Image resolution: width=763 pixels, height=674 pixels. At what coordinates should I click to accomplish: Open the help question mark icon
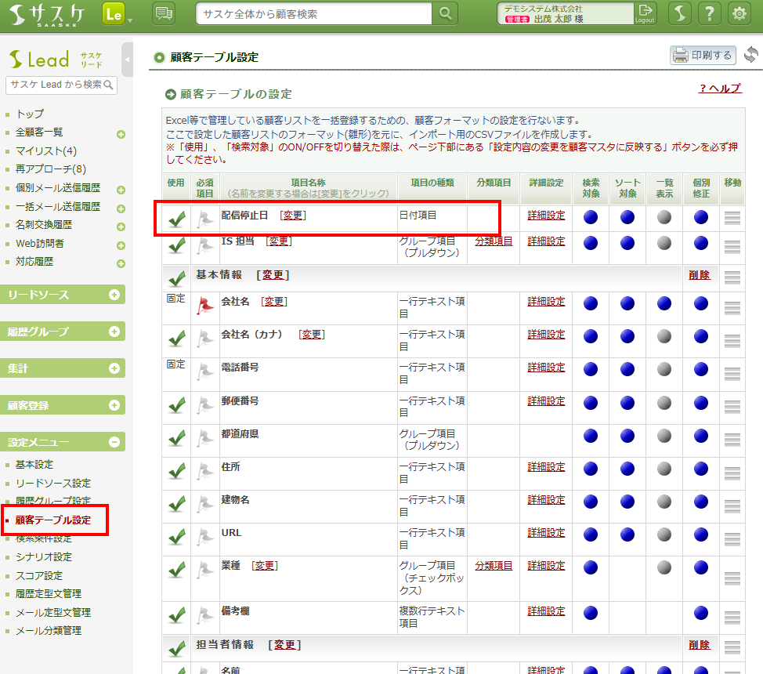coord(708,14)
